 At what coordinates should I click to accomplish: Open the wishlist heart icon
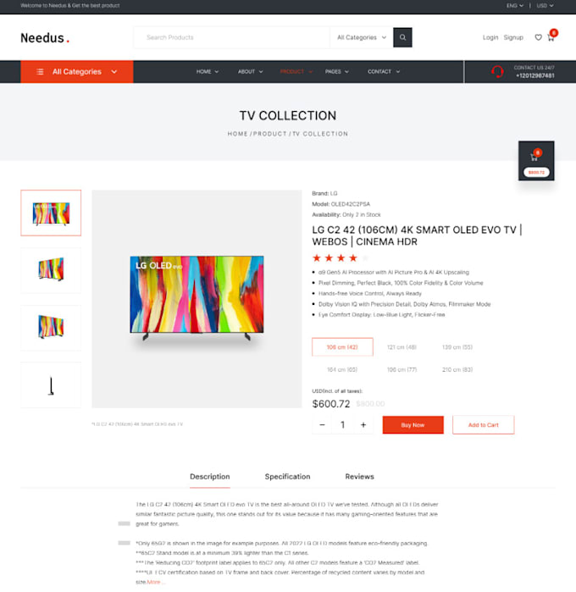click(x=538, y=37)
